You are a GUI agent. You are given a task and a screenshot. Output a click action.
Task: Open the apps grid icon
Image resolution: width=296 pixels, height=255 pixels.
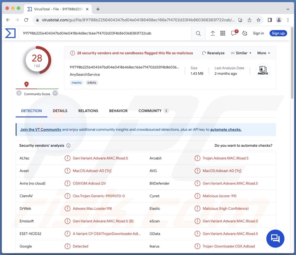click(223, 33)
